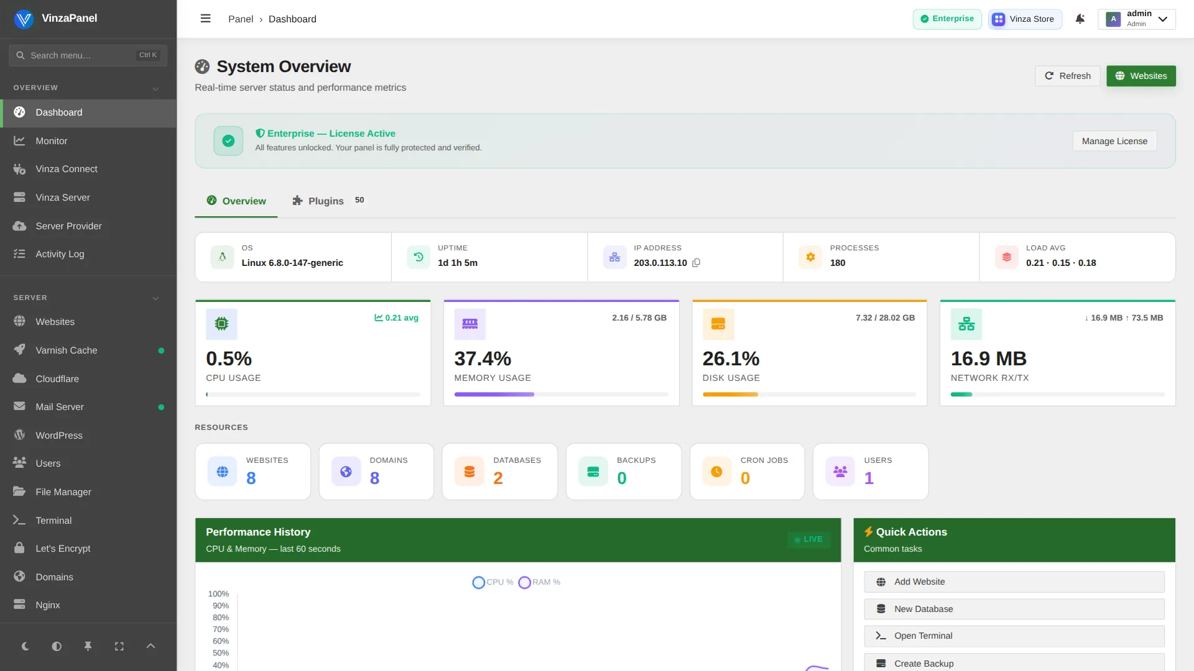Click Create Backup quick action
Viewport: 1194px width, 671px height.
pos(1014,663)
